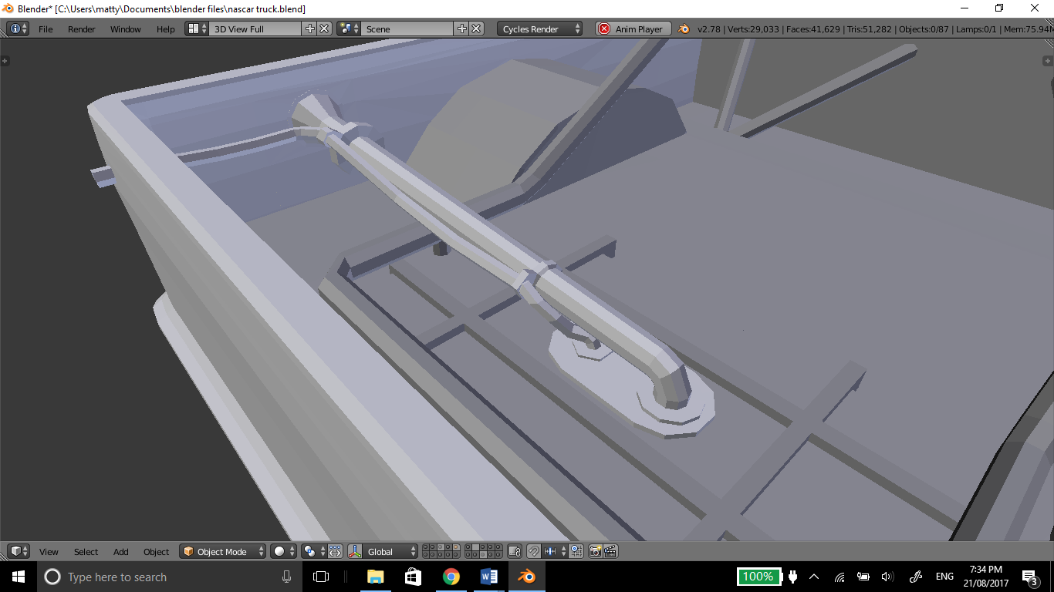This screenshot has width=1054, height=592.
Task: Show hidden system tray icons
Action: coord(814,577)
